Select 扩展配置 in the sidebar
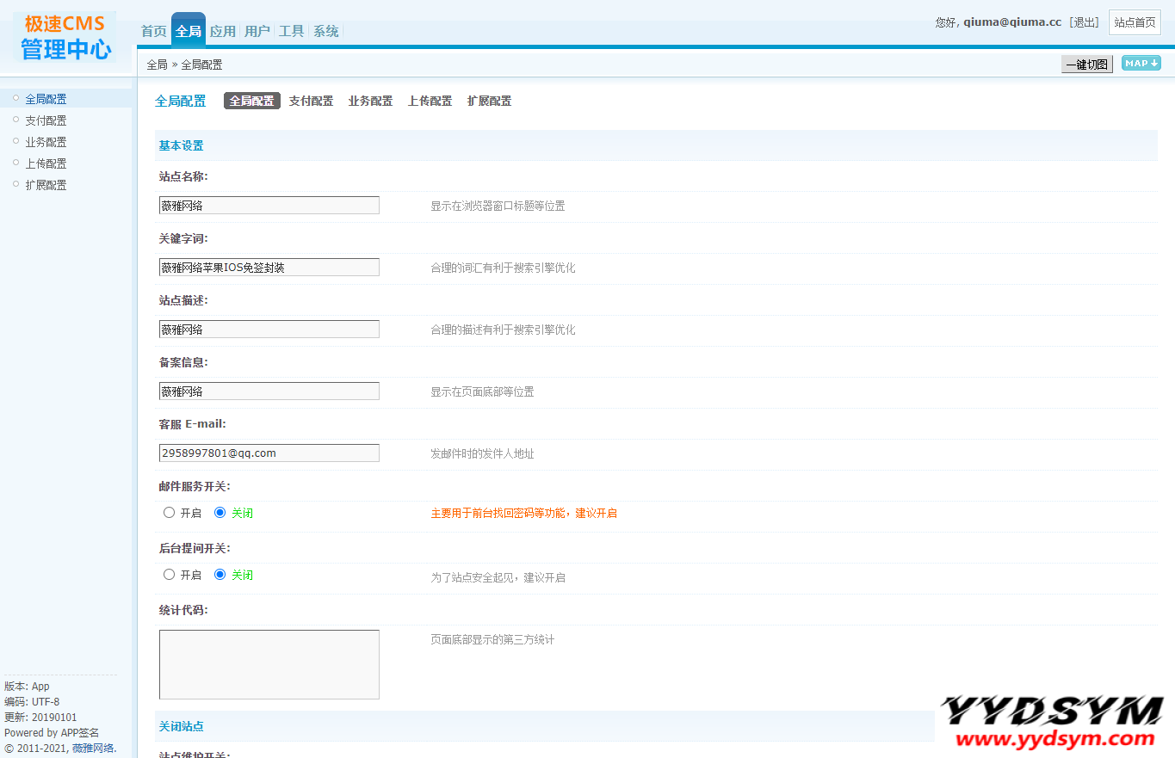The height and width of the screenshot is (758, 1175). [x=46, y=184]
